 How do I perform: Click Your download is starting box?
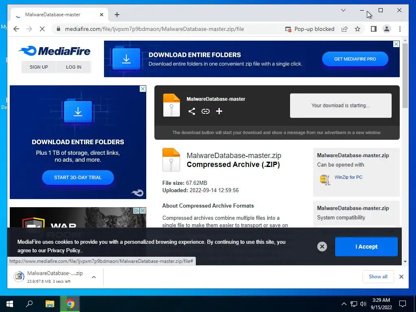(341, 105)
